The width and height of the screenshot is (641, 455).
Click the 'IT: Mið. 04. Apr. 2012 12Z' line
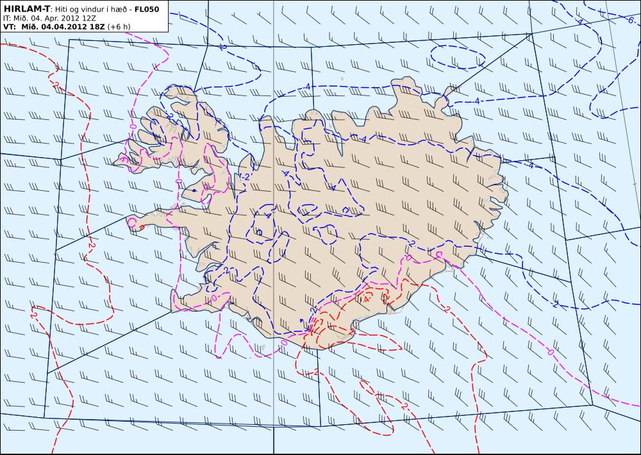49,18
